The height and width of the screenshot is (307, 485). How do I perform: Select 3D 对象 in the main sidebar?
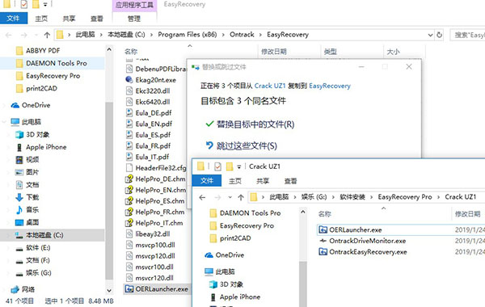(x=37, y=134)
